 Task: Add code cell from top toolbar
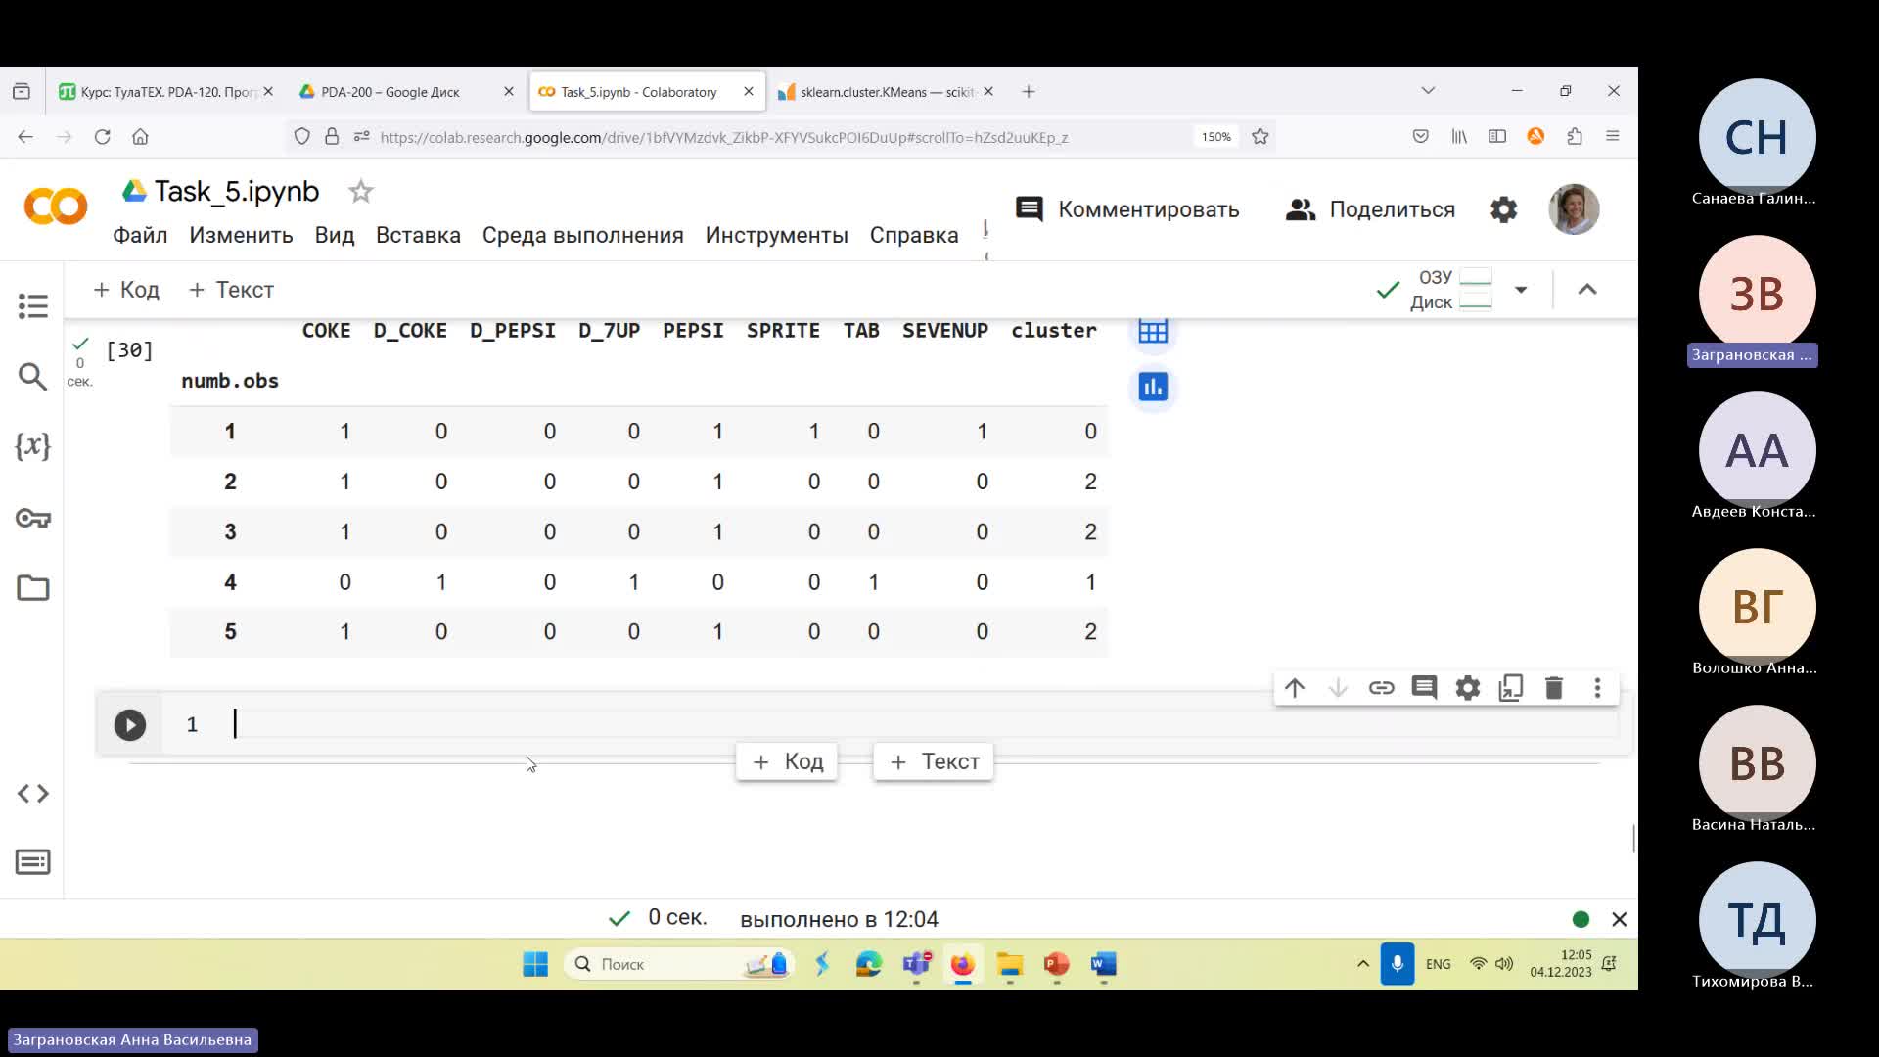tap(126, 290)
